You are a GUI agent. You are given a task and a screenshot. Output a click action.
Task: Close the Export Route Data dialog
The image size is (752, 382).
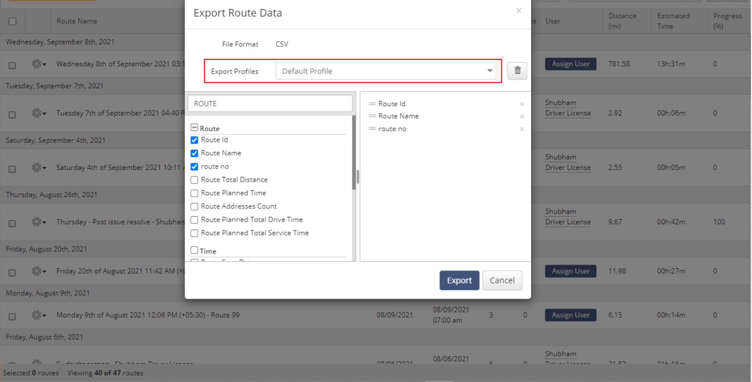coord(519,11)
